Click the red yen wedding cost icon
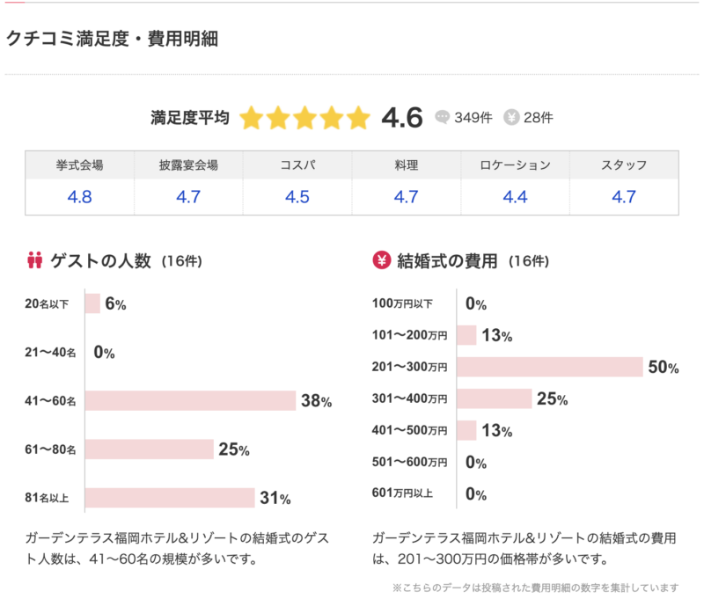Image resolution: width=704 pixels, height=599 pixels. point(382,260)
